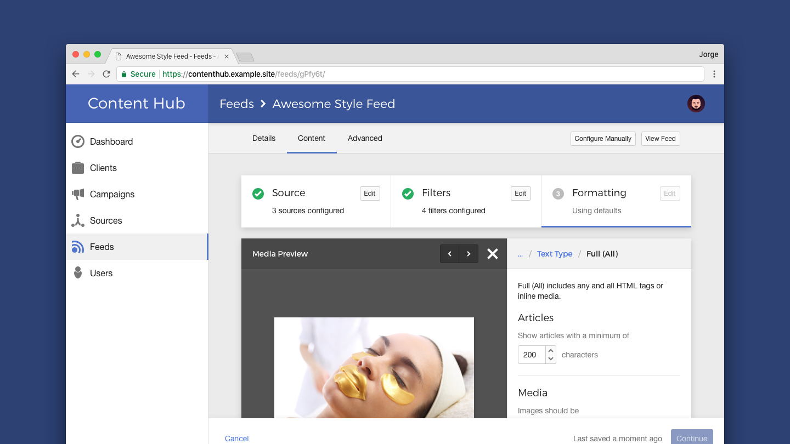
Task: Expand the breadcrumb ellipsis
Action: click(520, 254)
